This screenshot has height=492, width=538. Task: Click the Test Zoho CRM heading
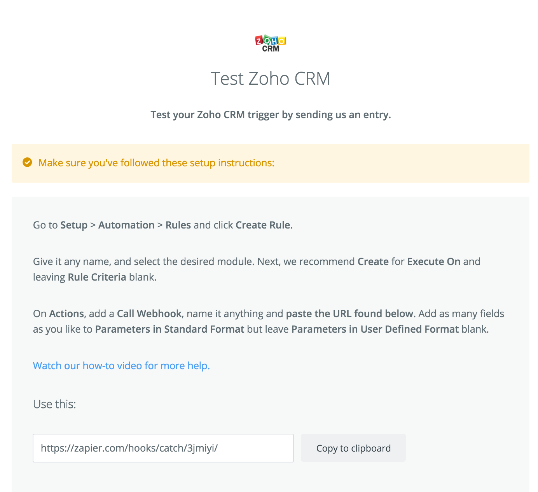pos(271,79)
